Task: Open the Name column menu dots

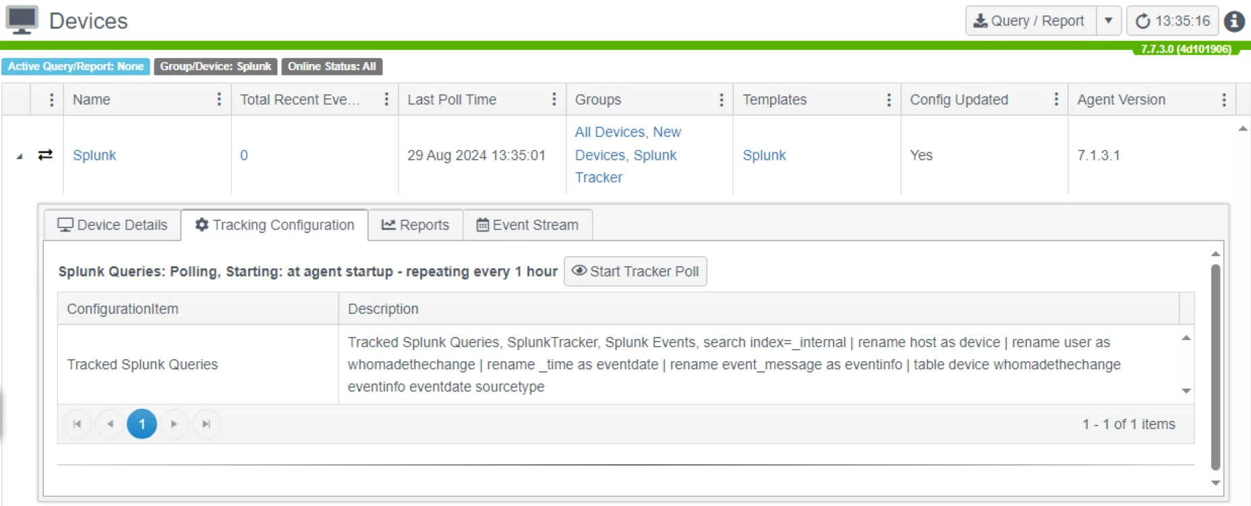Action: pos(219,100)
